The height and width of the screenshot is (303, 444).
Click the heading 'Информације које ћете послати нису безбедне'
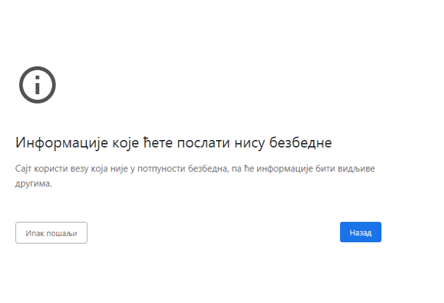tap(173, 143)
